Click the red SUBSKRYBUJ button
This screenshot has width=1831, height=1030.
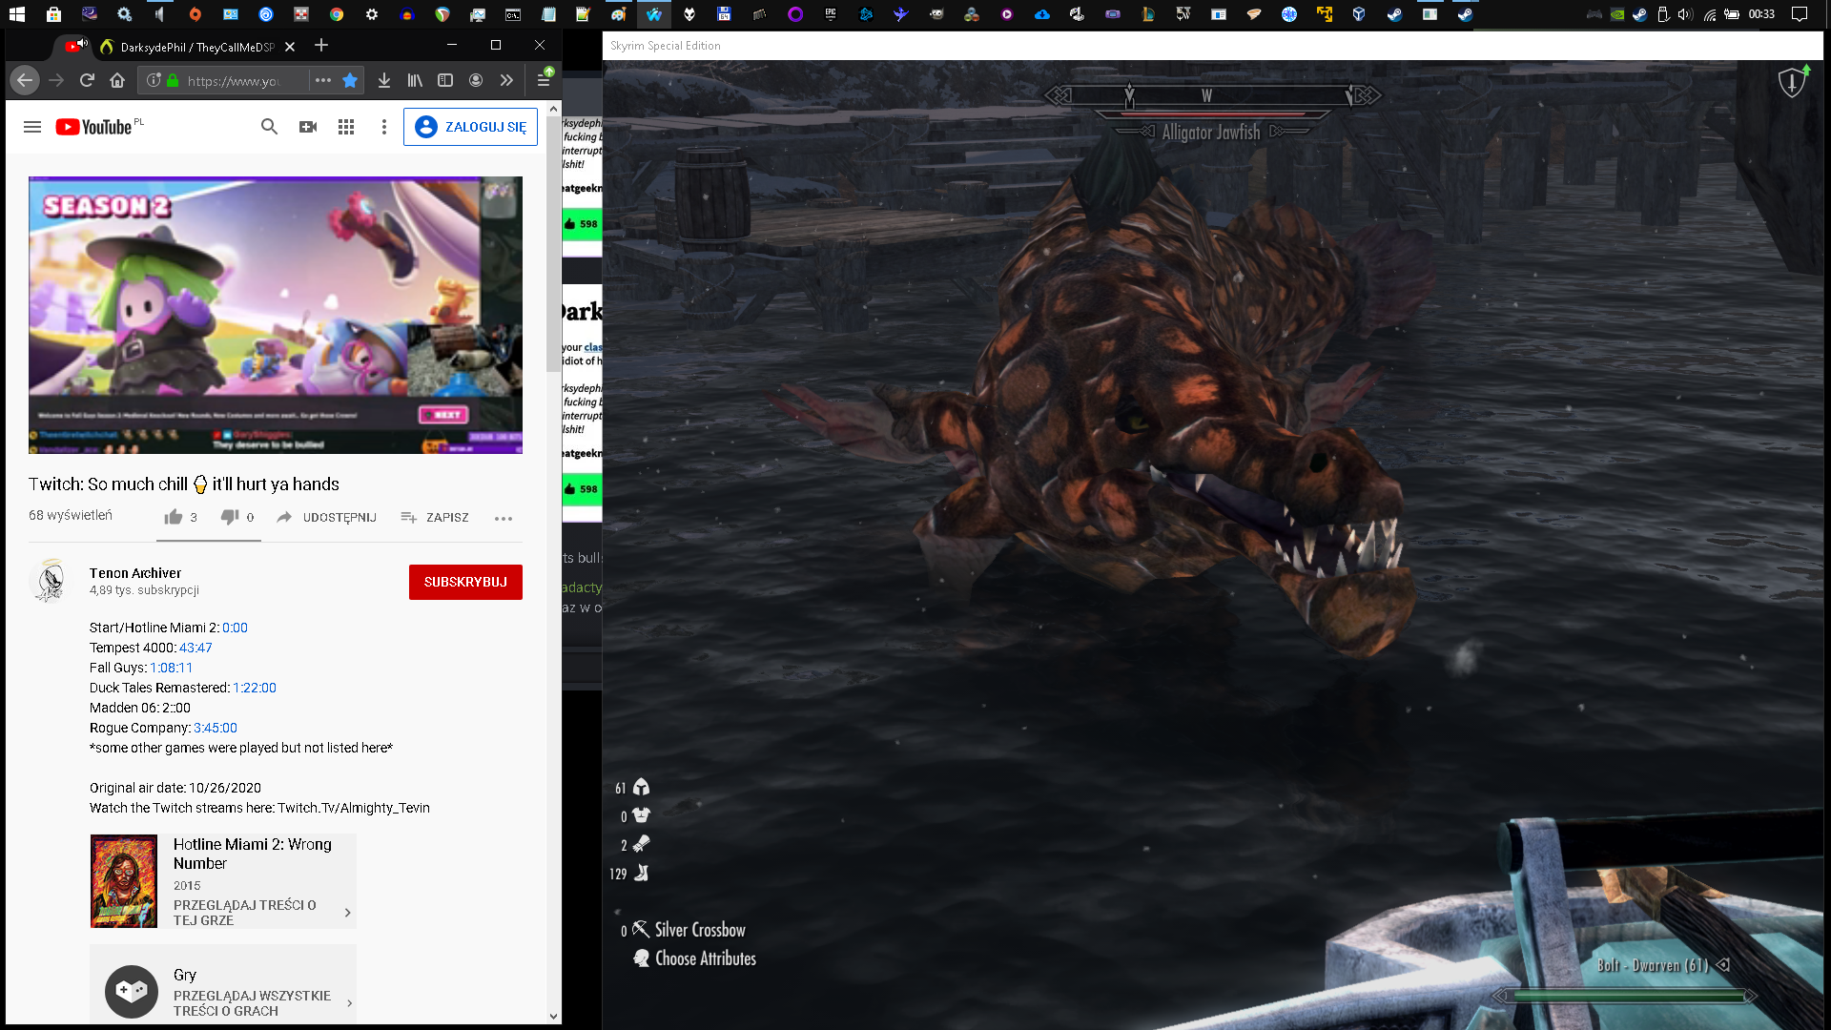465,582
